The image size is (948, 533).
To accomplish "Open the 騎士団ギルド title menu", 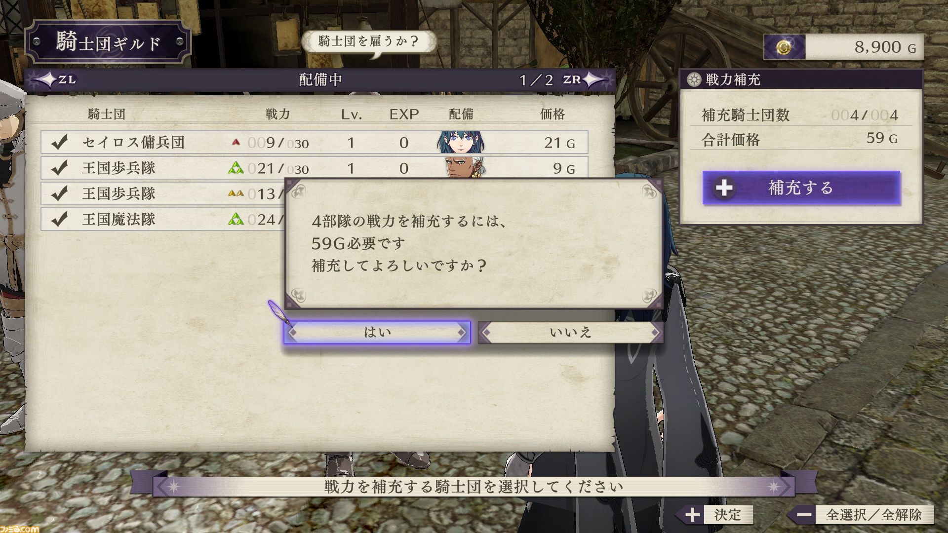I will click(108, 43).
